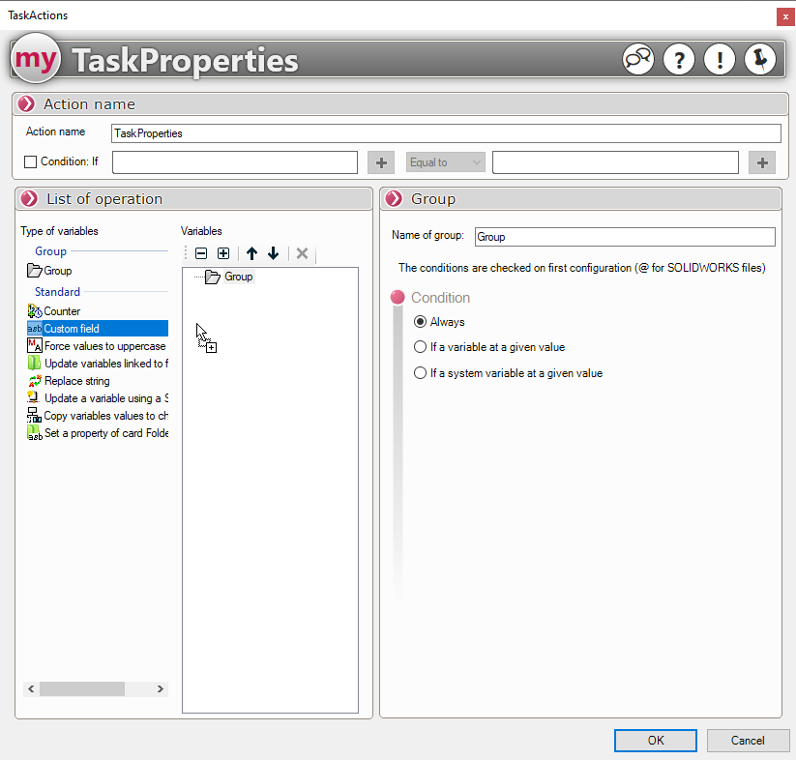Click the speech bubble feedback icon
This screenshot has height=760, width=796.
point(638,60)
